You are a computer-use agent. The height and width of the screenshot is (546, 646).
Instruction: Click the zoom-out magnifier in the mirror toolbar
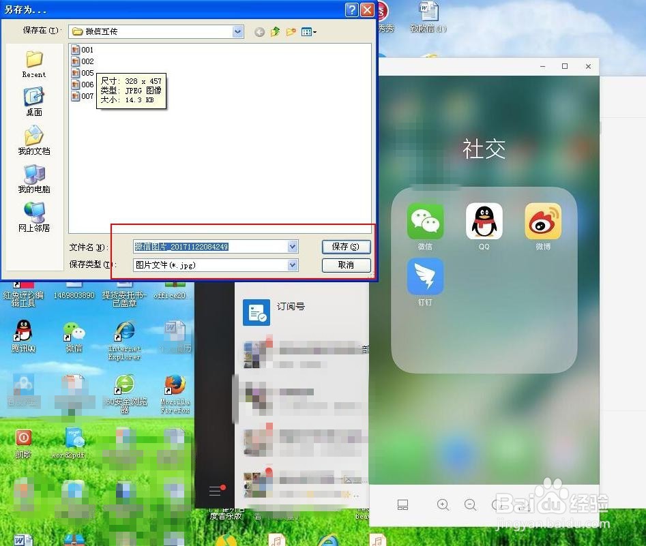pyautogui.click(x=470, y=505)
